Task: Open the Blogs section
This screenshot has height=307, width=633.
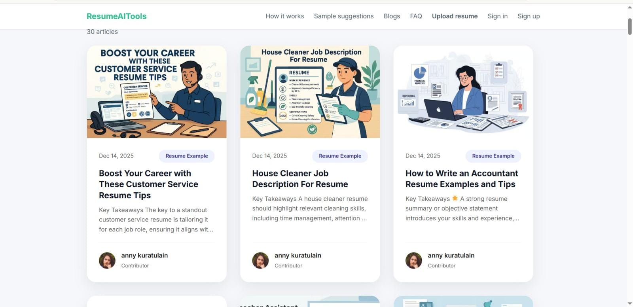Action: (392, 16)
